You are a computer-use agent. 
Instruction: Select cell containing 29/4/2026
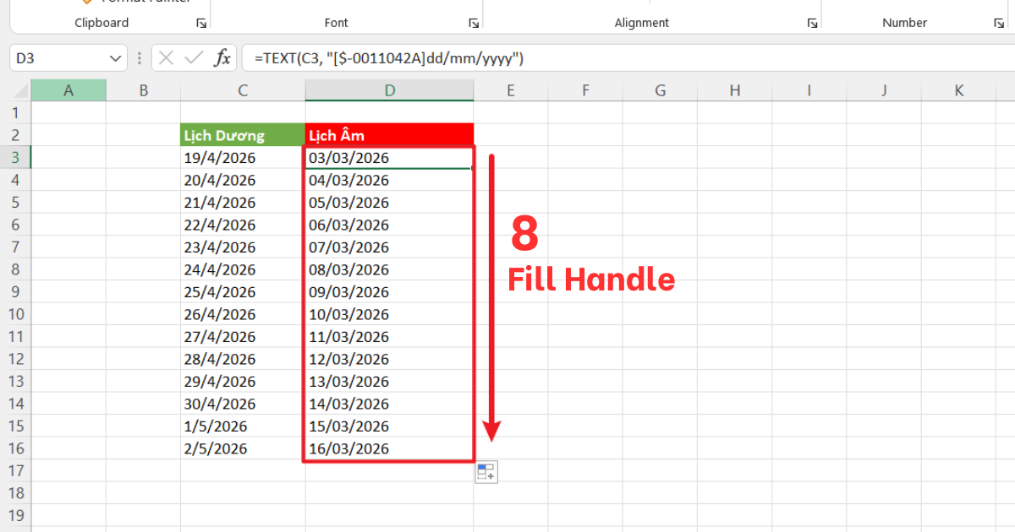point(243,381)
